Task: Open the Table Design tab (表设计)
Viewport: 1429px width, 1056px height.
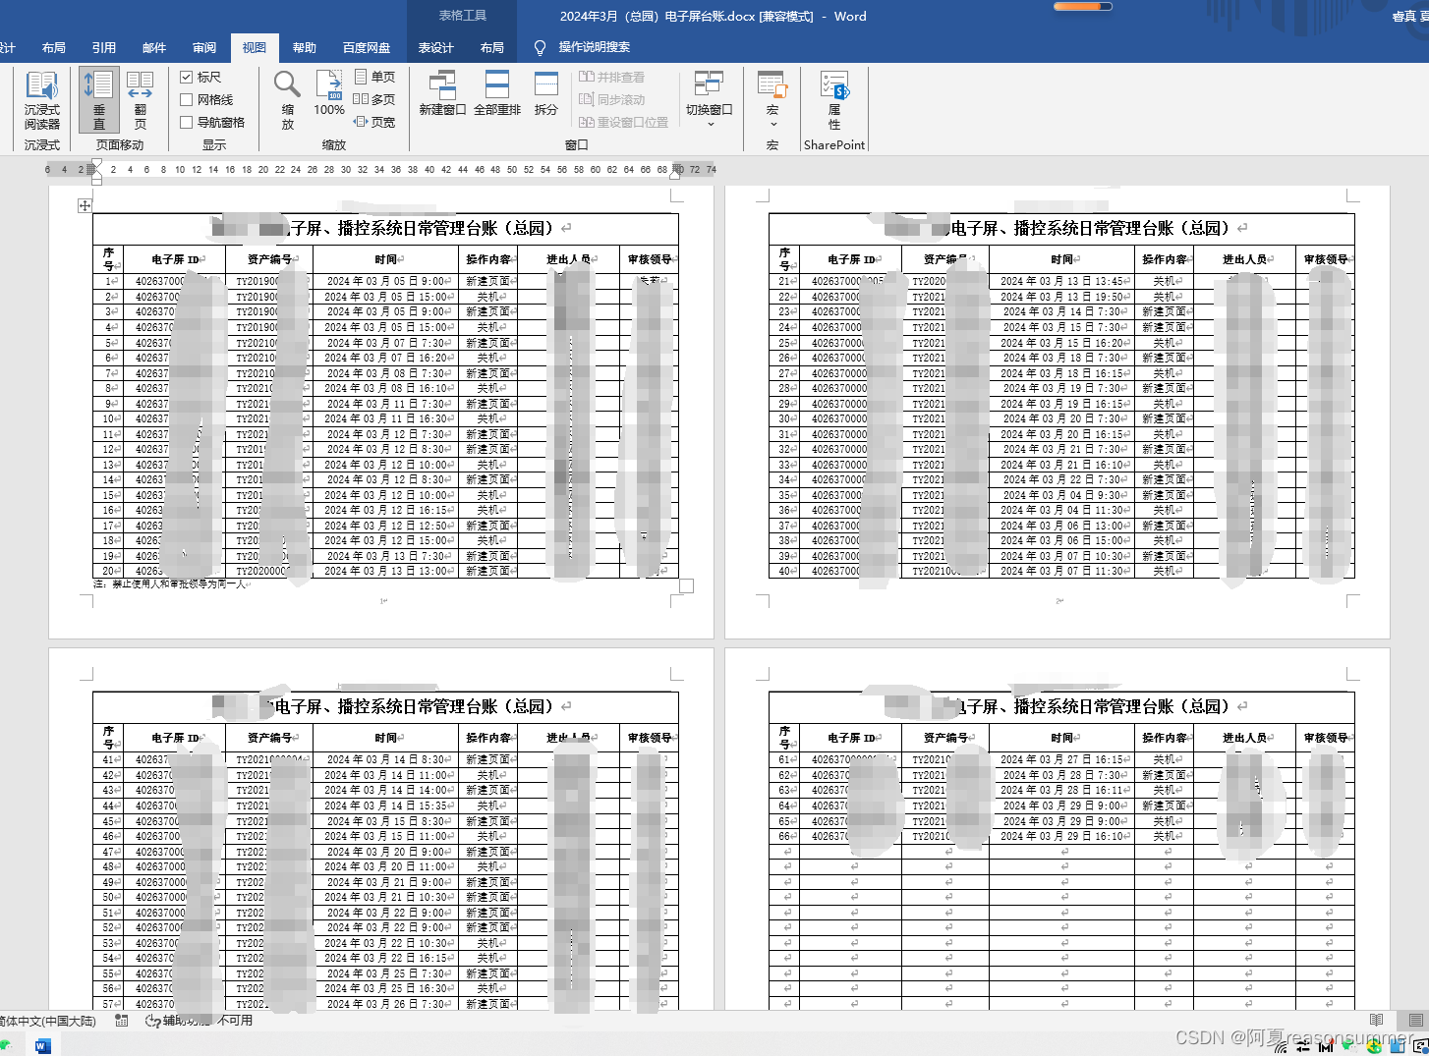Action: click(x=436, y=47)
